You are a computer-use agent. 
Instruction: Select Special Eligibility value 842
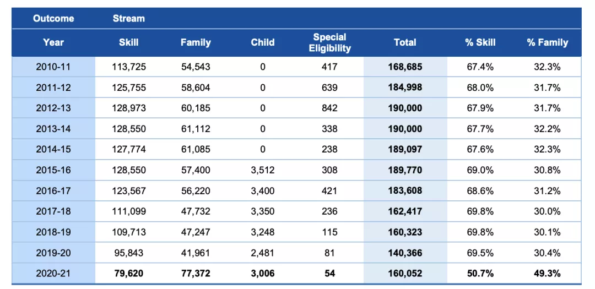click(x=329, y=108)
